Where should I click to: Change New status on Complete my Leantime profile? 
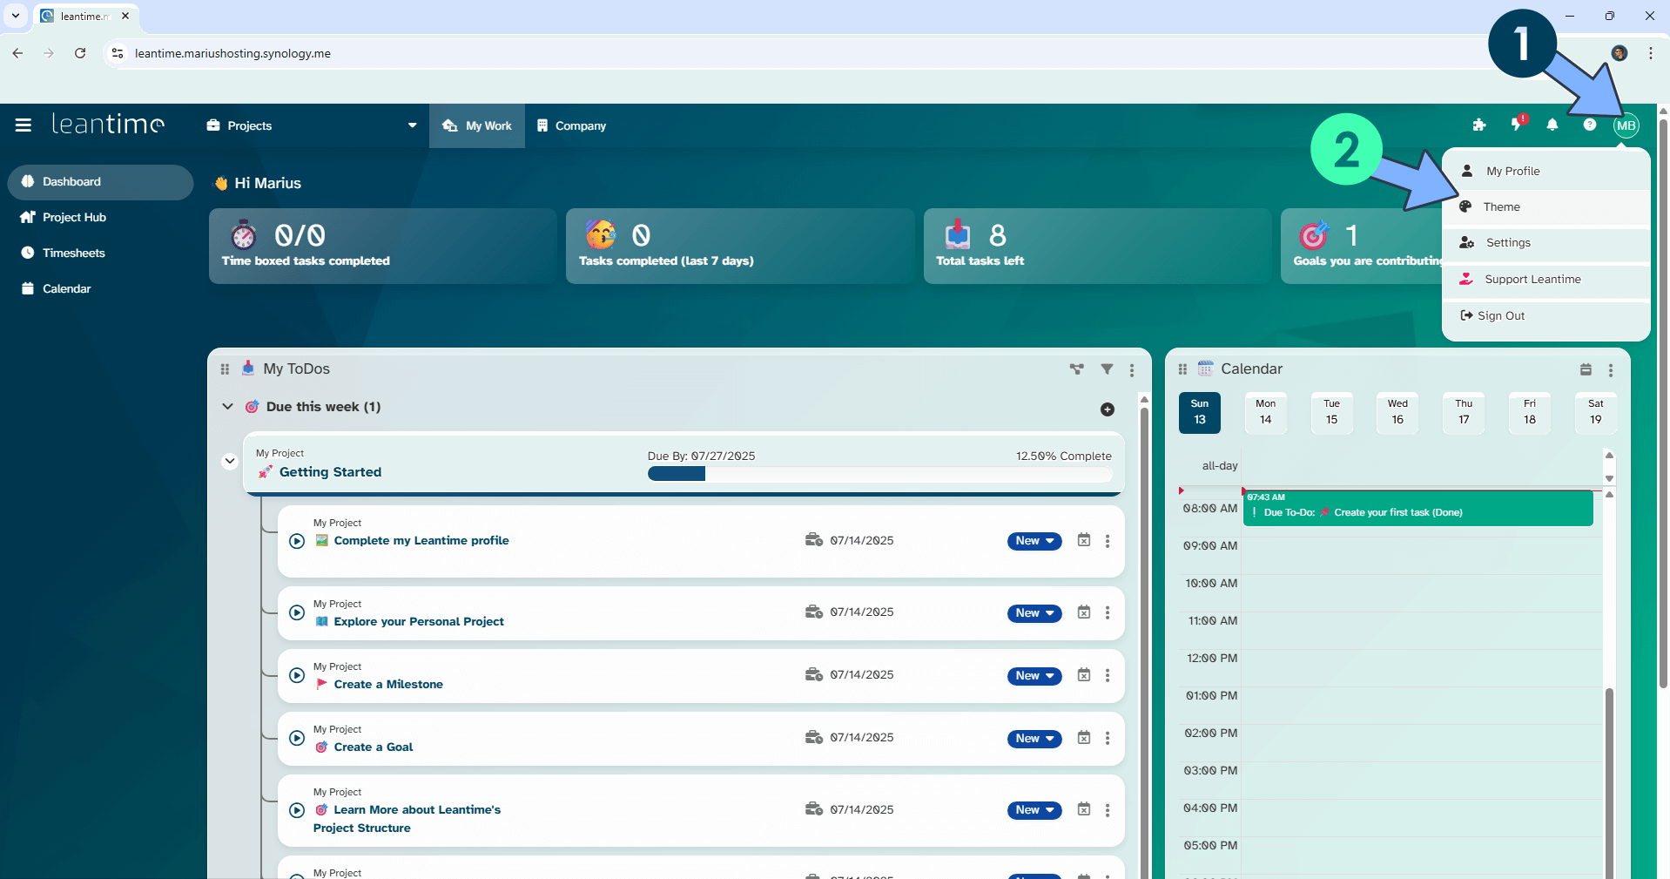tap(1034, 541)
